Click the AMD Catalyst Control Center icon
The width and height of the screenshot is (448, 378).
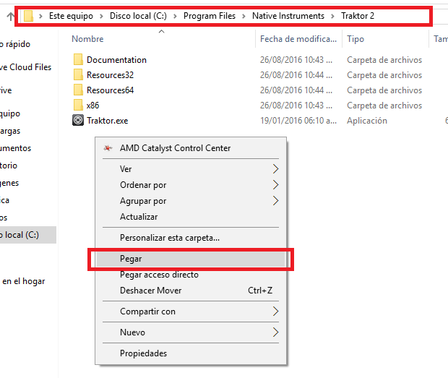tap(108, 148)
